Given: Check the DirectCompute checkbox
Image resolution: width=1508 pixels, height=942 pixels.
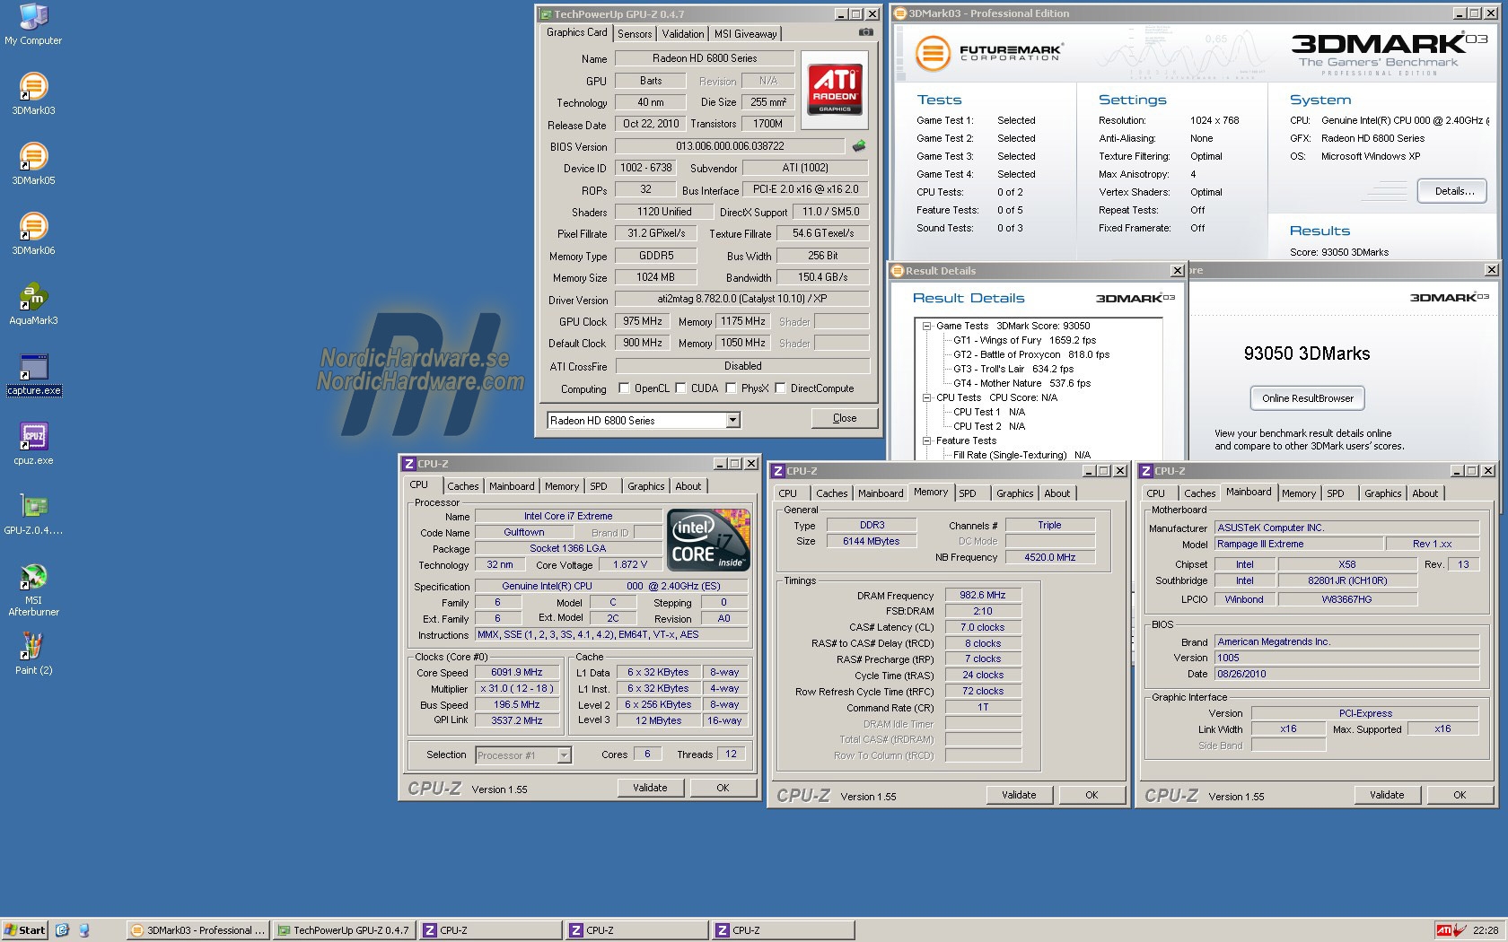Looking at the screenshot, I should click(x=780, y=388).
